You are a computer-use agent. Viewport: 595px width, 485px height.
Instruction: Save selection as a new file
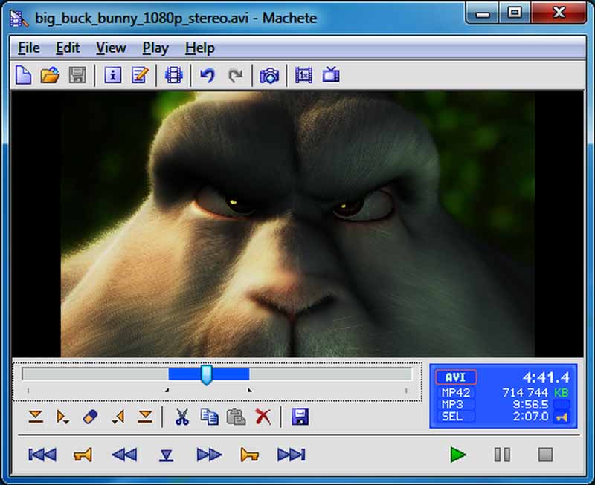point(299,417)
